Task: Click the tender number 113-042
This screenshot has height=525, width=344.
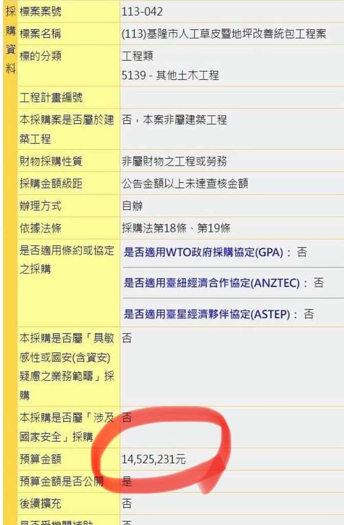Action: coord(142,12)
